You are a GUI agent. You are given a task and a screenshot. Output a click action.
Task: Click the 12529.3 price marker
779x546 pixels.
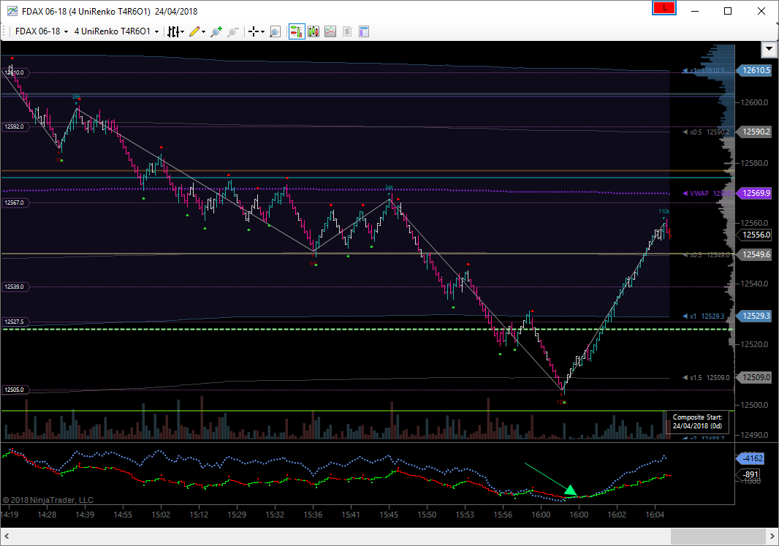[756, 316]
